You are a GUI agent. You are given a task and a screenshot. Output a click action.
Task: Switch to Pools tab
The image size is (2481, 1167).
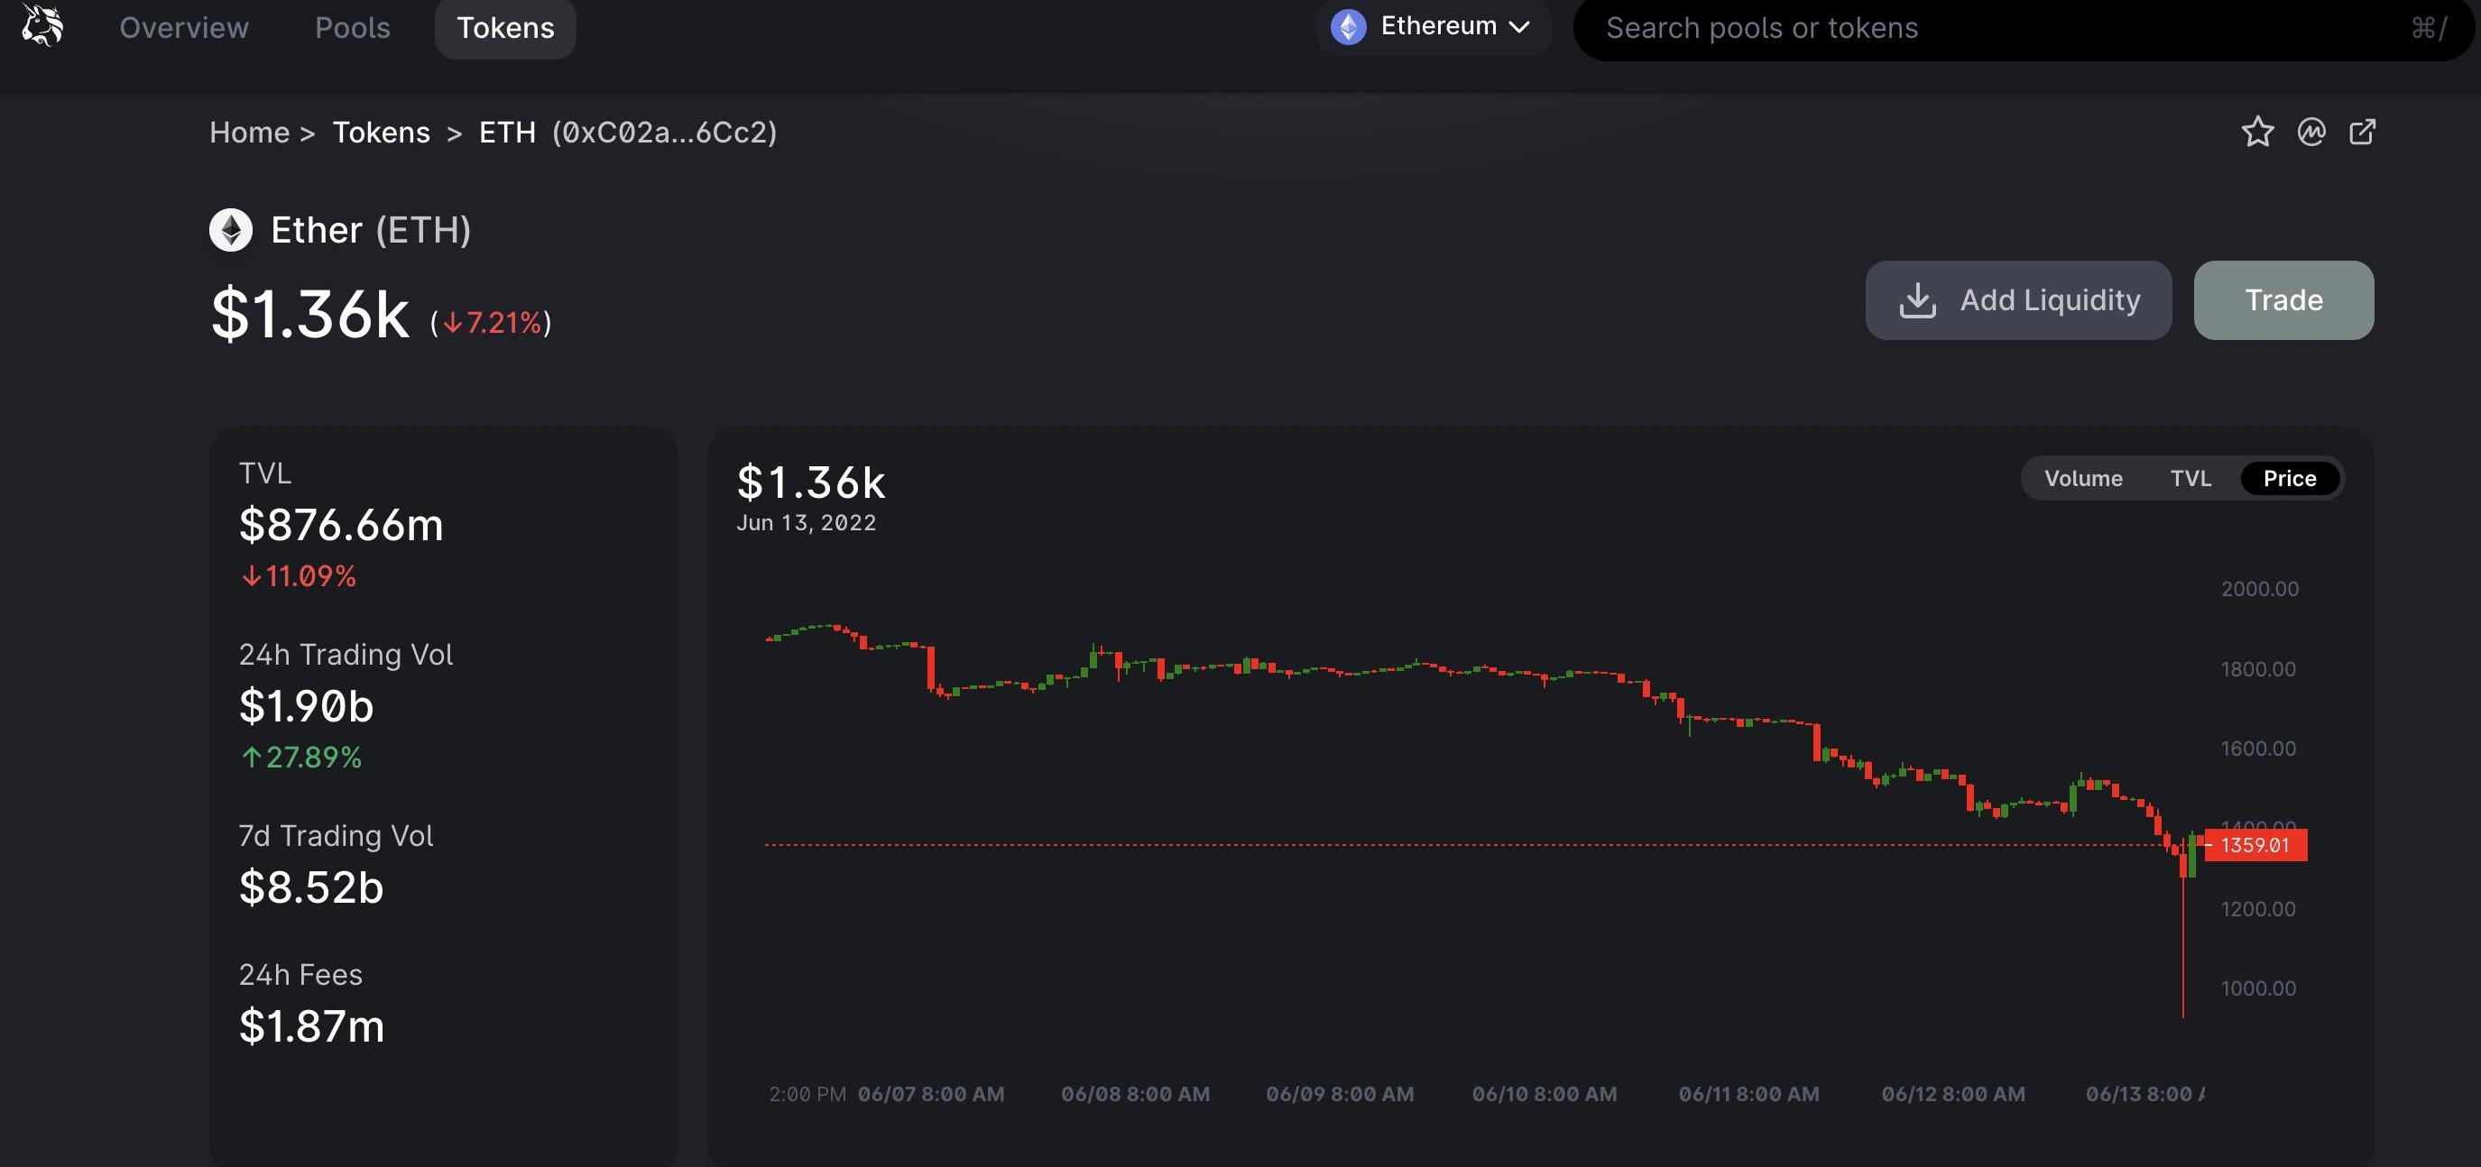353,28
